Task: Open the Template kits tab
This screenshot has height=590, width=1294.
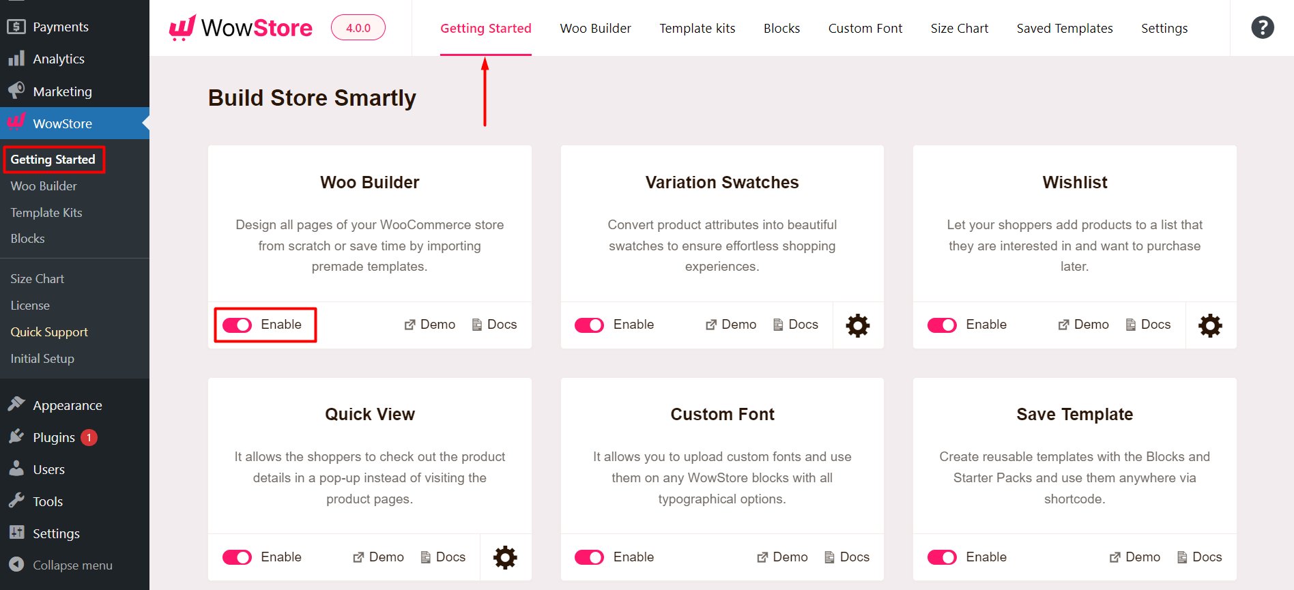Action: click(697, 28)
